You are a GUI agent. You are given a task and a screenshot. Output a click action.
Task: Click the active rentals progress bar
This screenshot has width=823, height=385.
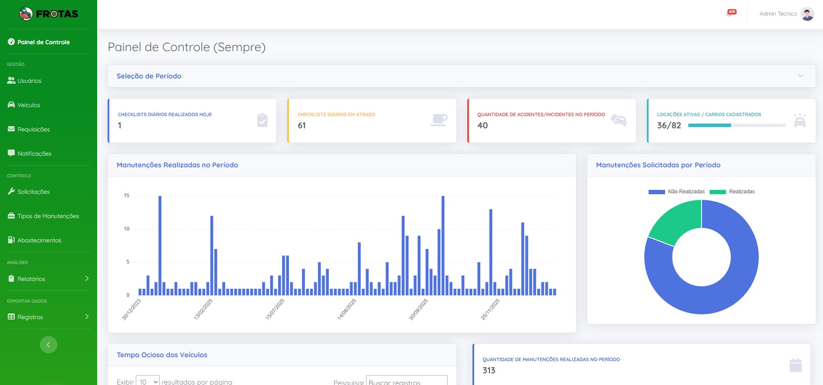[x=737, y=125]
